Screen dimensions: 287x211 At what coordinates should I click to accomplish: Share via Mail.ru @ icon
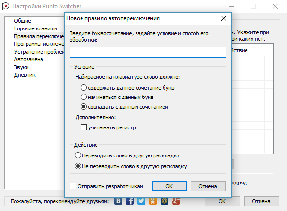coord(164,201)
